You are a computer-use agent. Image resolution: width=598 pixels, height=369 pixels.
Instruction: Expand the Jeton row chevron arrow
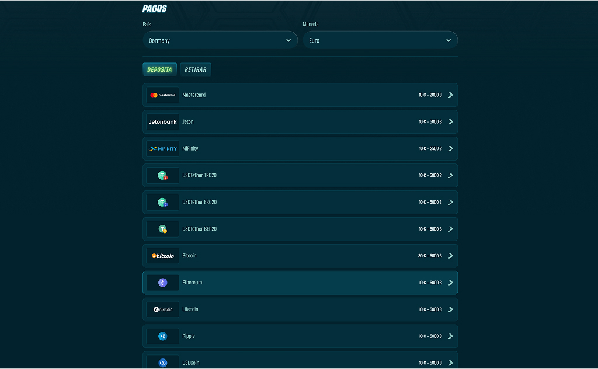[x=450, y=122]
